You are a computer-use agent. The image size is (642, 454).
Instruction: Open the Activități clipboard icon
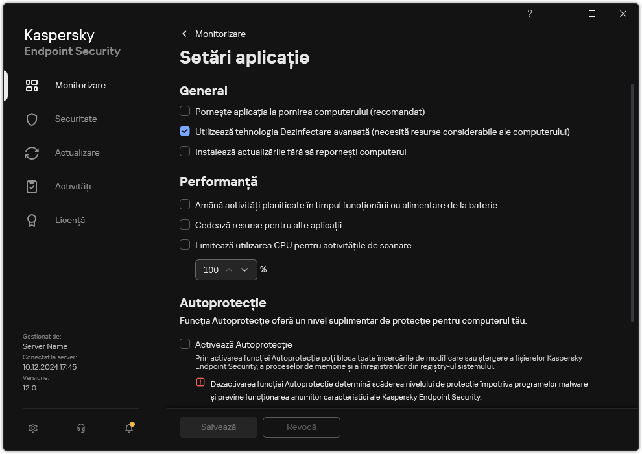(32, 187)
